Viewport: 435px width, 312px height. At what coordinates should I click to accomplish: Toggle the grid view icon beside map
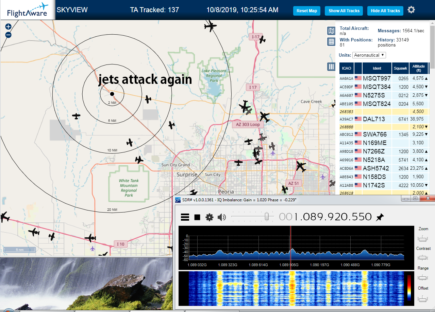tap(331, 42)
